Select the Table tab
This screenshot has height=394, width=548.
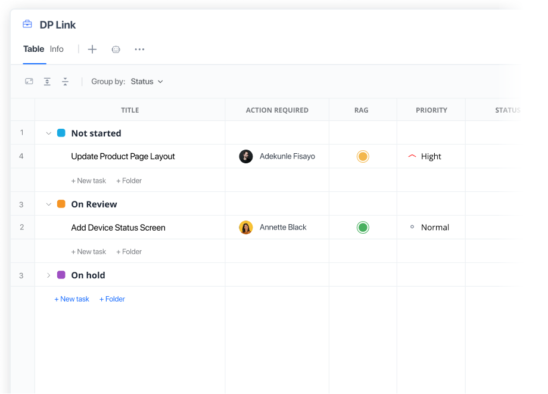point(34,49)
